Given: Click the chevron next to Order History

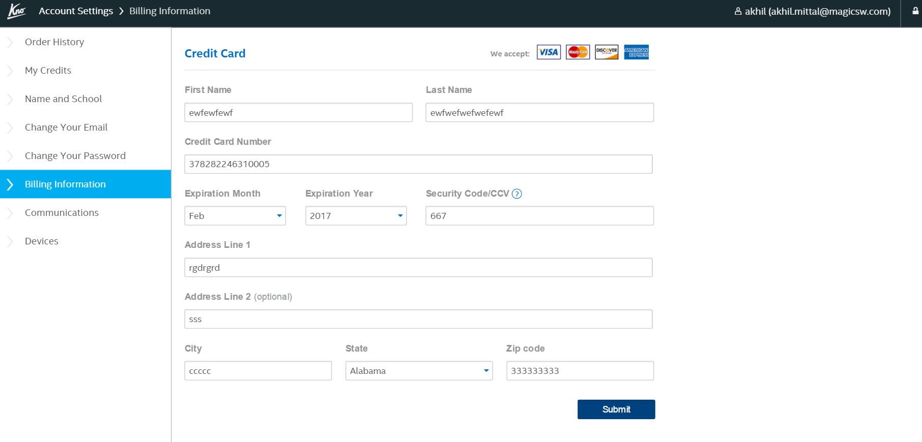Looking at the screenshot, I should (10, 42).
